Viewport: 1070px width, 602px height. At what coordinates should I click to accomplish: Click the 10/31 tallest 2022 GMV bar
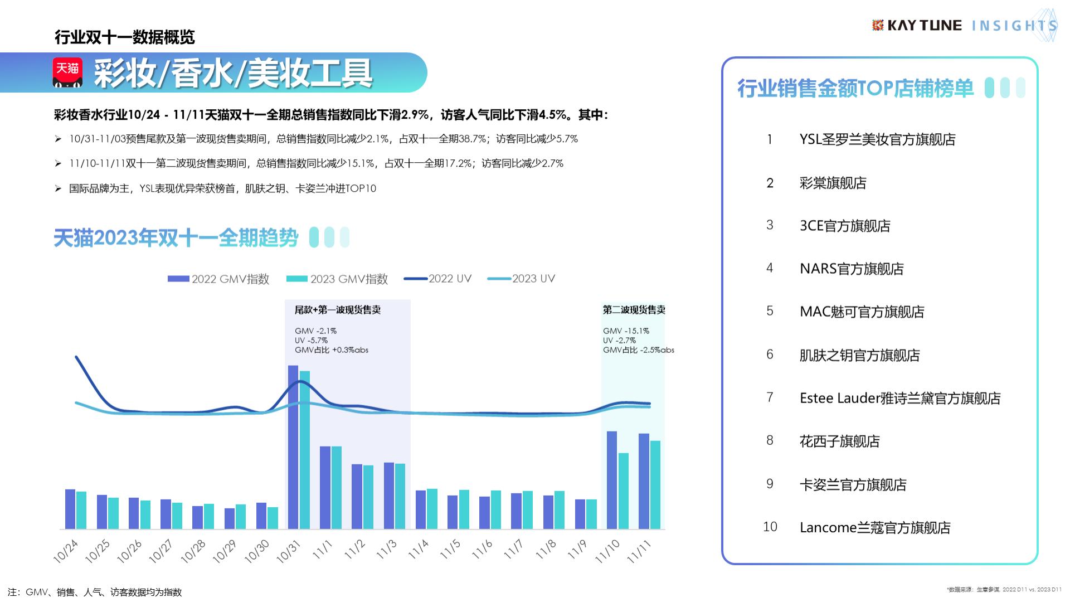click(x=293, y=447)
